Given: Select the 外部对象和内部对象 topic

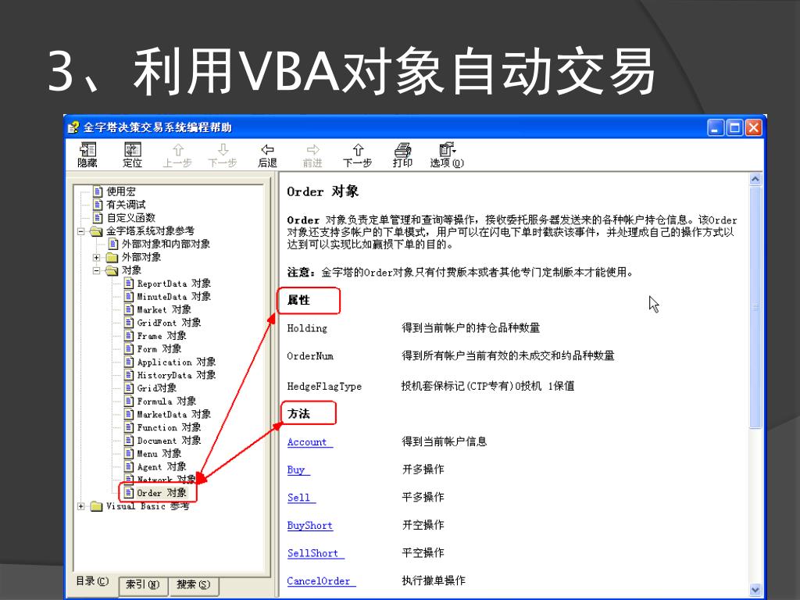Looking at the screenshot, I should [x=166, y=244].
